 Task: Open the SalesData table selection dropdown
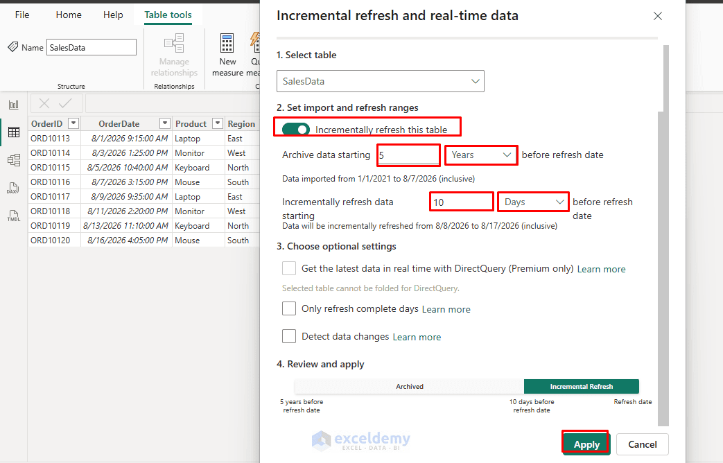pyautogui.click(x=381, y=81)
